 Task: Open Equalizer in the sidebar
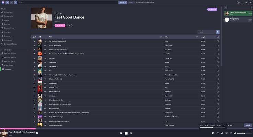(x=7, y=36)
